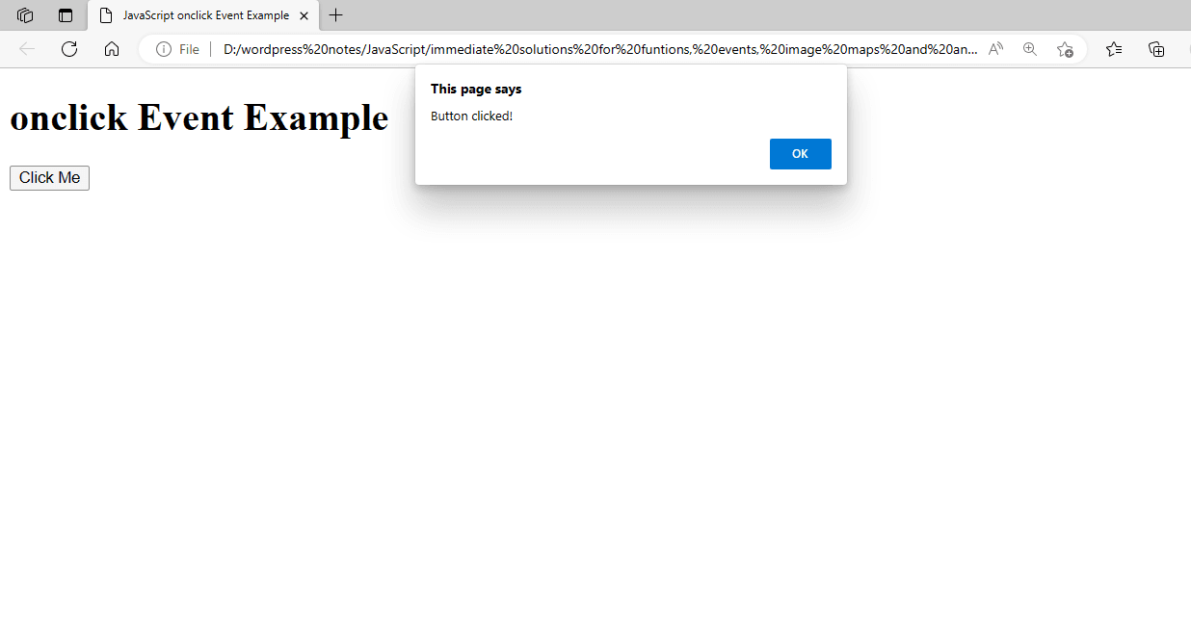Open a new tab with plus icon
Viewport: 1191px width, 621px height.
click(335, 15)
